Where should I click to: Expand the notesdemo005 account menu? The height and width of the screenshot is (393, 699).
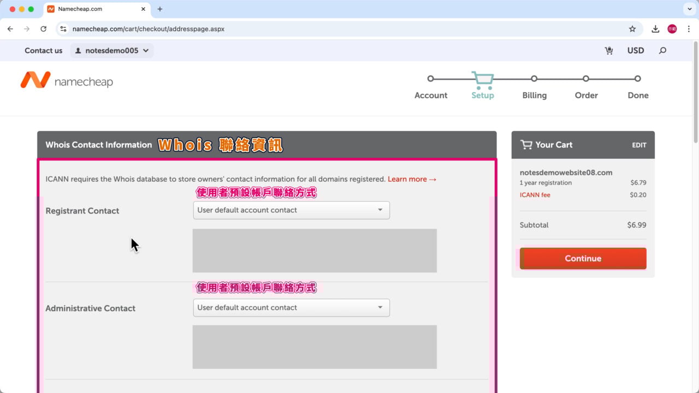coord(112,51)
